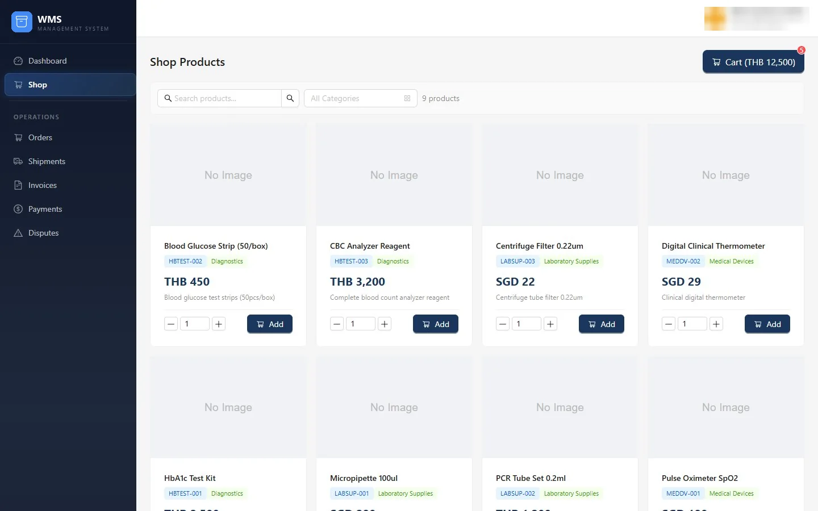
Task: Click the search magnifier button
Action: coord(290,98)
